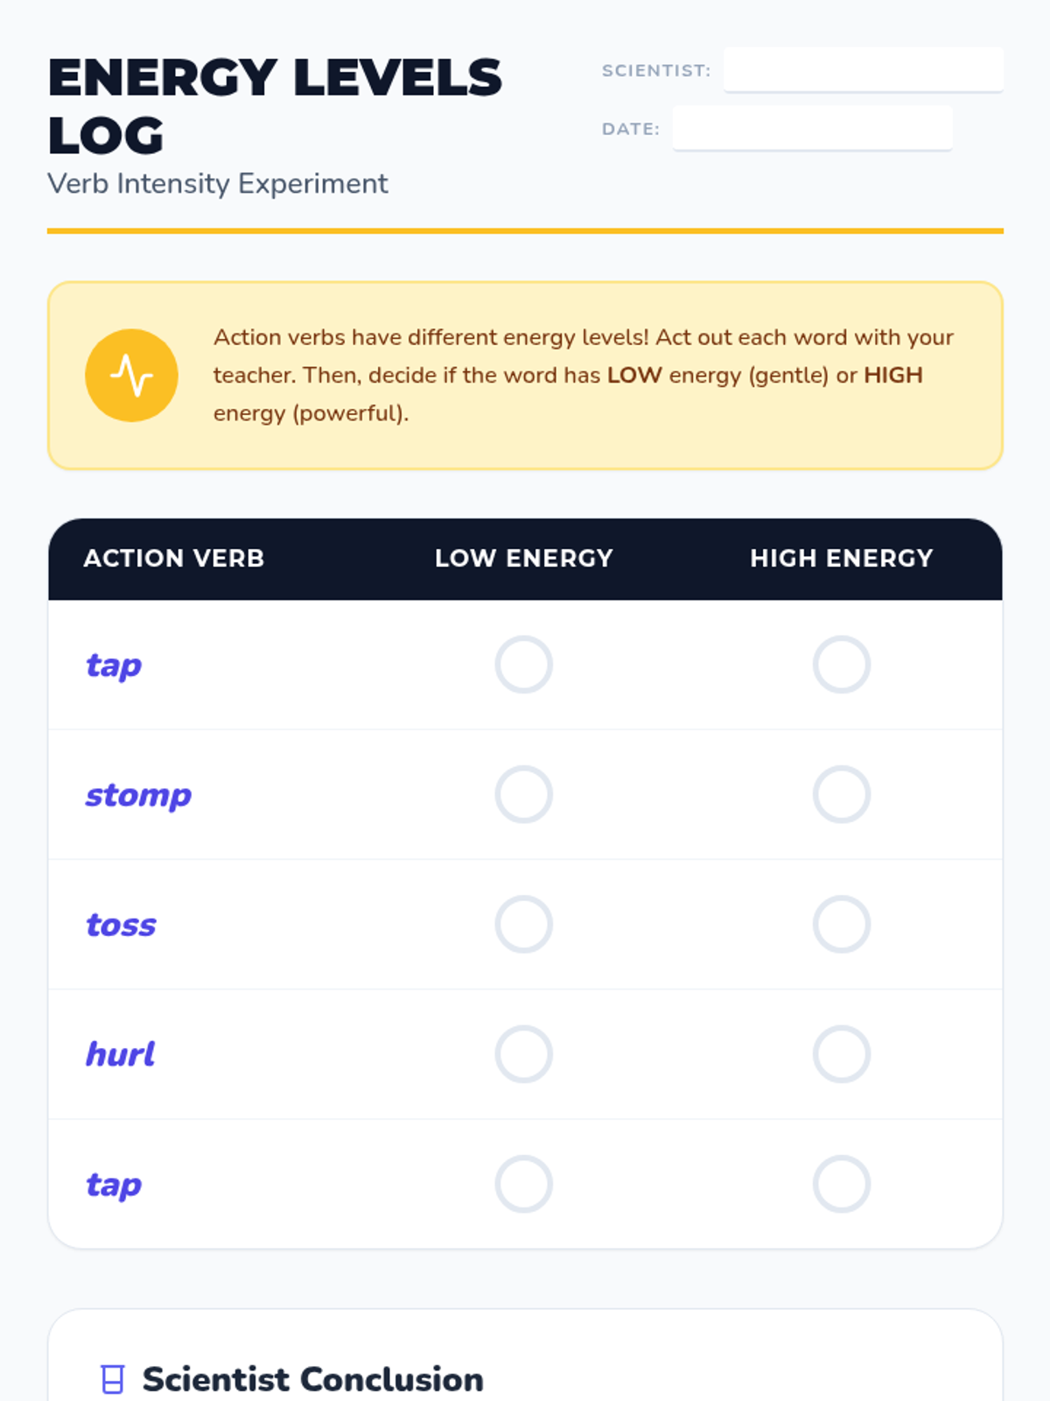The height and width of the screenshot is (1401, 1050).
Task: Click the Low Energy column header
Action: click(x=523, y=559)
